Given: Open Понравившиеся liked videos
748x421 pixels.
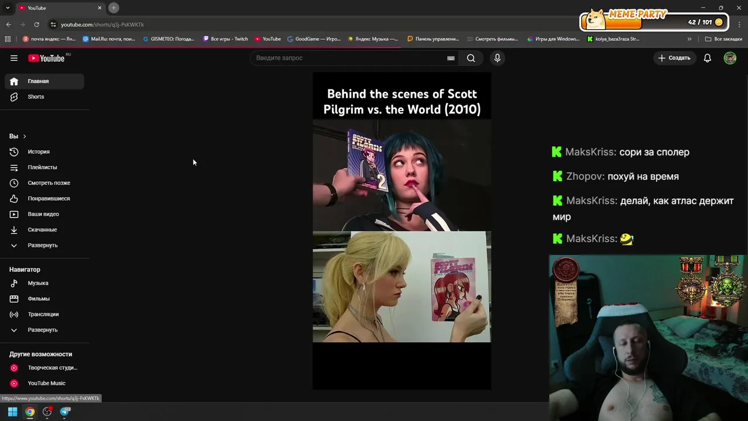Looking at the screenshot, I should click(x=44, y=198).
